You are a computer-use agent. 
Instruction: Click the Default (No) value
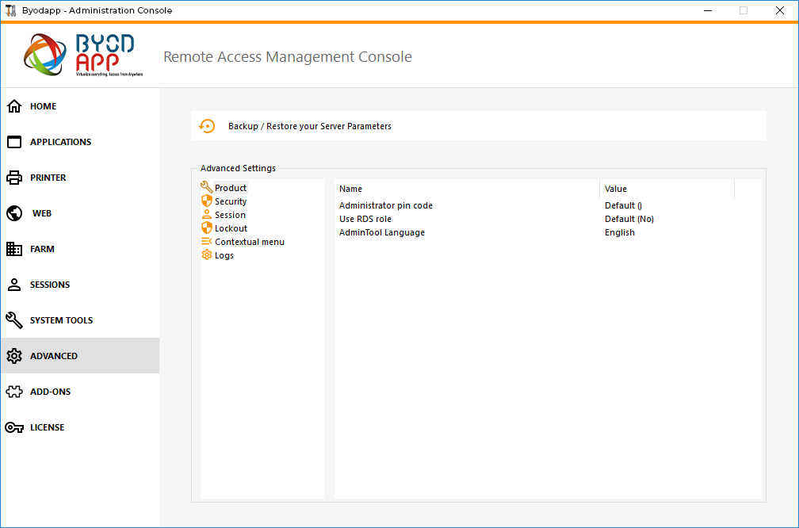pos(629,219)
